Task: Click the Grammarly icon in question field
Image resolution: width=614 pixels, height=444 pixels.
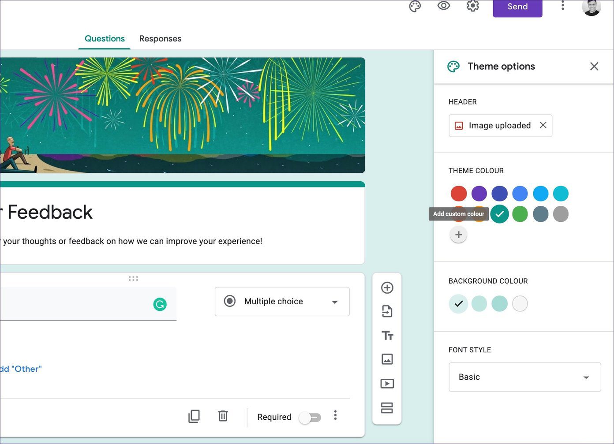Action: coord(160,304)
